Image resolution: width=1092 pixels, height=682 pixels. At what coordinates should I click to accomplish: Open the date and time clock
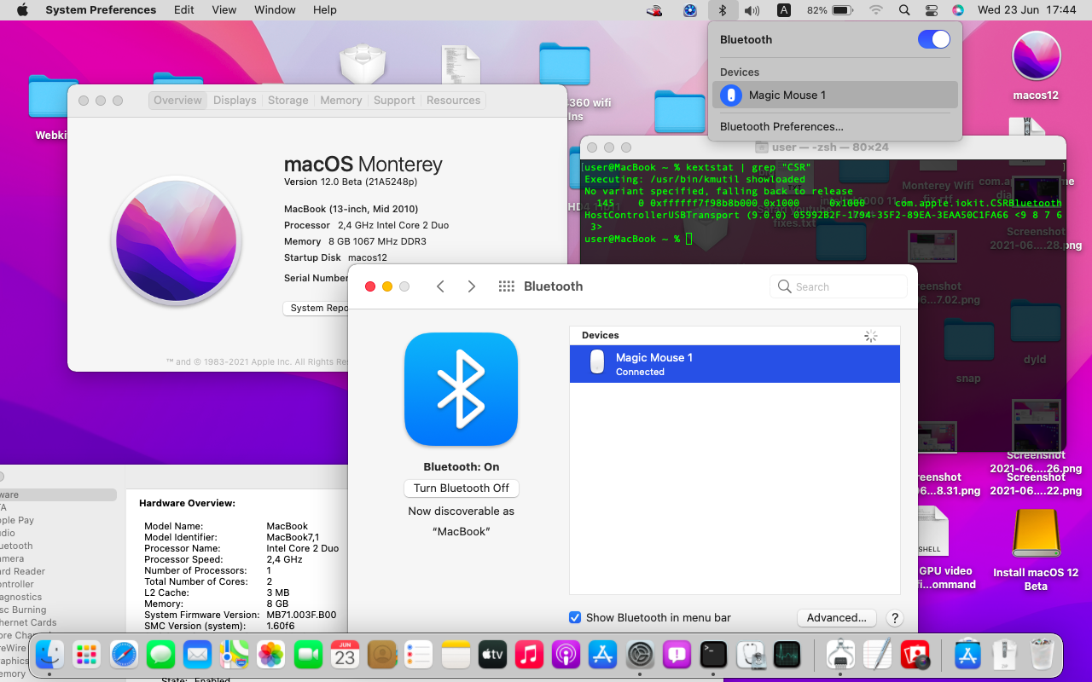(1027, 10)
